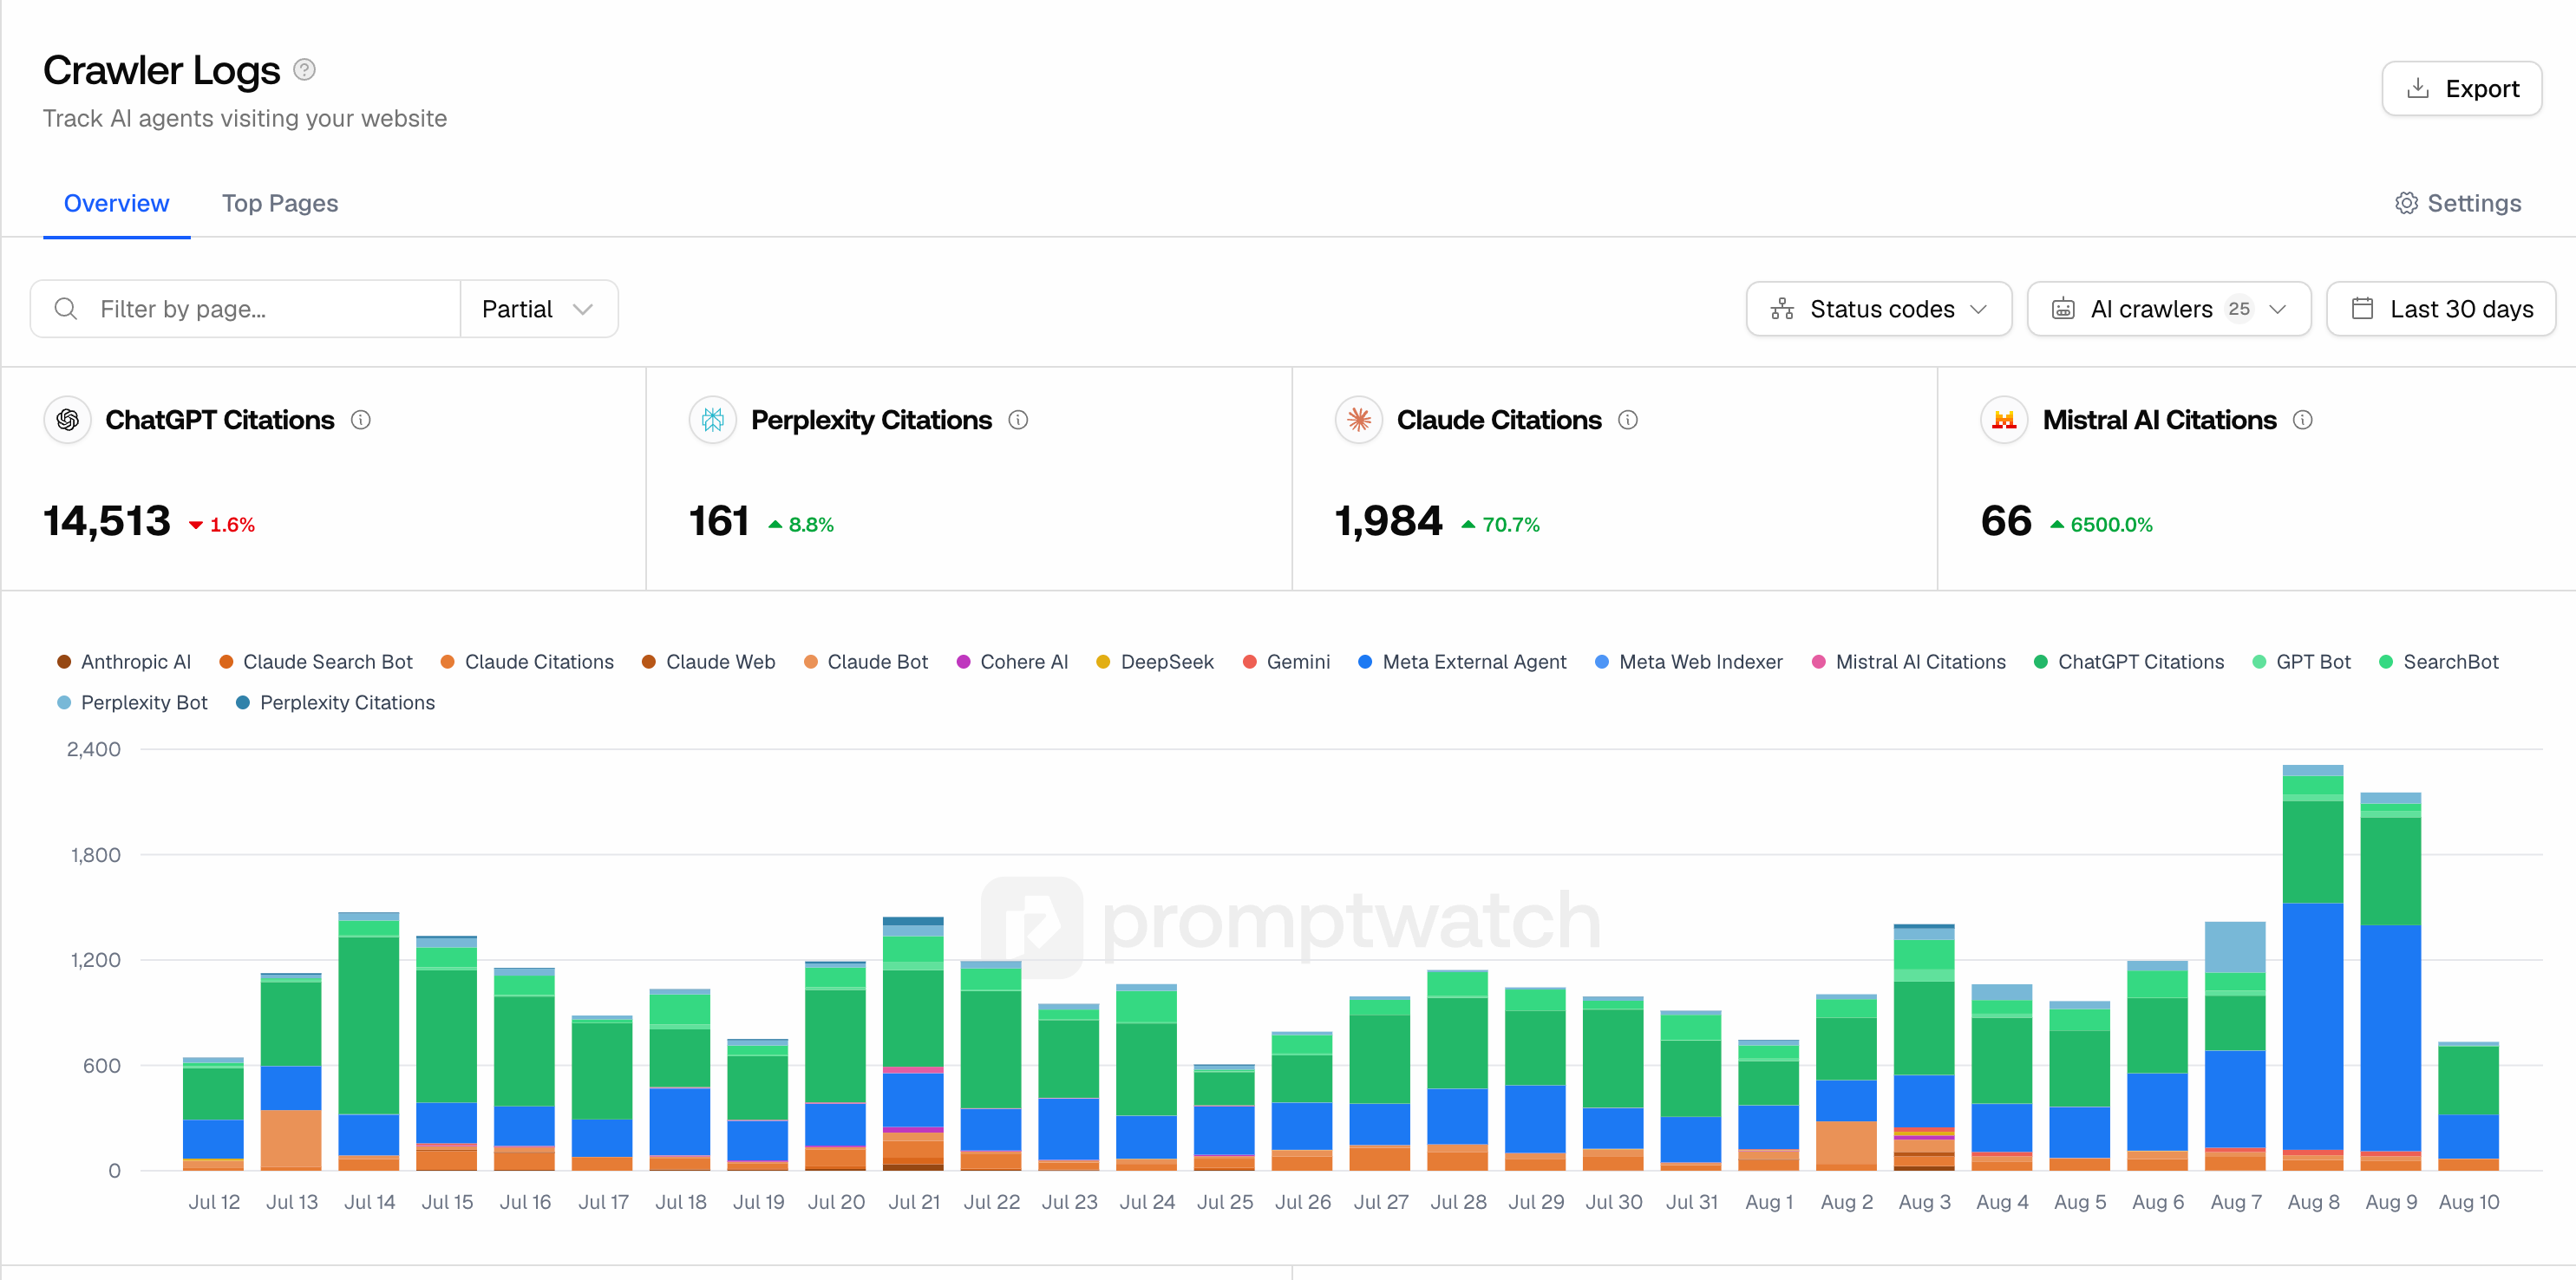Toggle Meta External Agent legend series

point(1462,662)
